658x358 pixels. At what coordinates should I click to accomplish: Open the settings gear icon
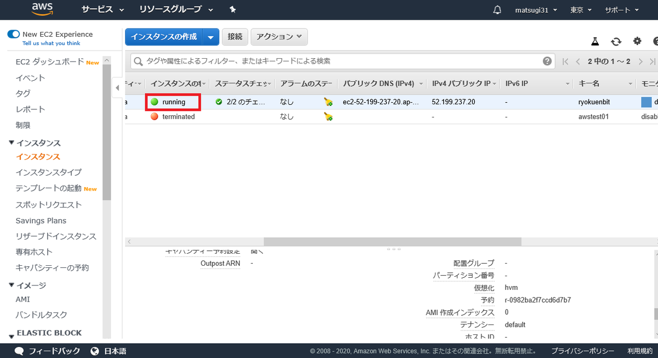tap(637, 41)
